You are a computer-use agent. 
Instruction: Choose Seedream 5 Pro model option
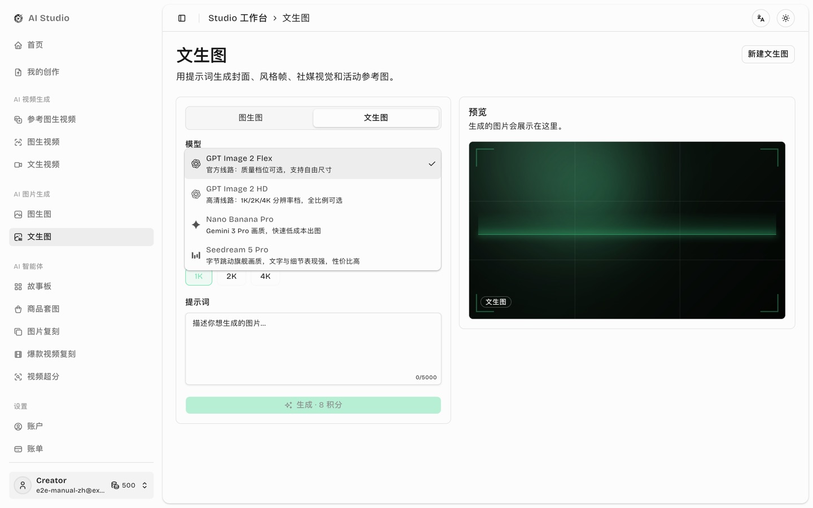point(313,255)
